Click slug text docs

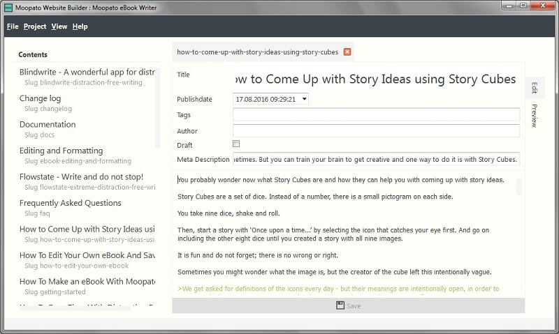pyautogui.click(x=47, y=135)
